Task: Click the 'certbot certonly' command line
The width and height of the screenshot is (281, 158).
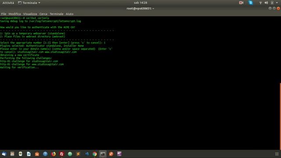Action: [25, 18]
